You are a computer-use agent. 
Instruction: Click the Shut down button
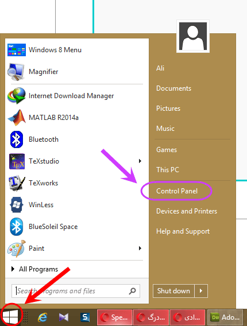(173, 291)
